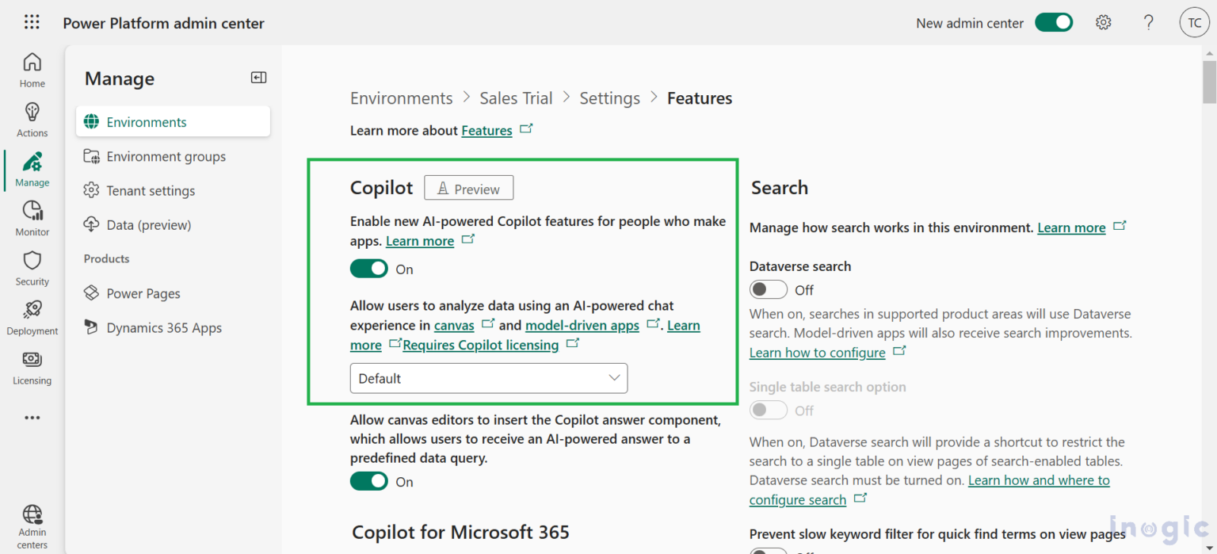Image resolution: width=1217 pixels, height=554 pixels.
Task: Collapse the Manage navigation pane
Action: (258, 77)
